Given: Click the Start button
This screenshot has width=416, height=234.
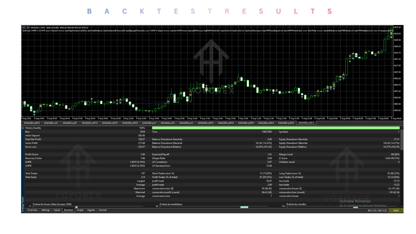Looking at the screenshot, I should coord(396,211).
